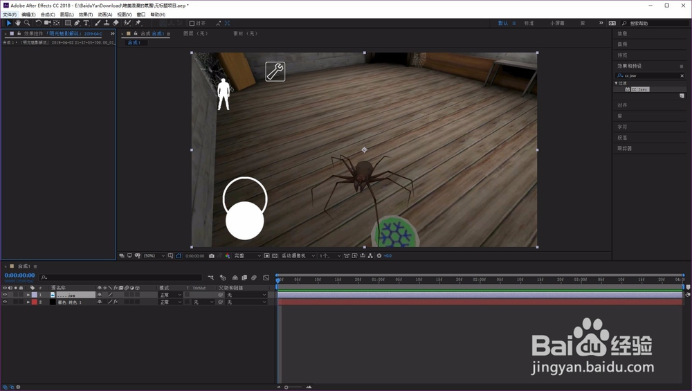
Task: Open composition flowchart icon in viewer footer
Action: (x=370, y=255)
